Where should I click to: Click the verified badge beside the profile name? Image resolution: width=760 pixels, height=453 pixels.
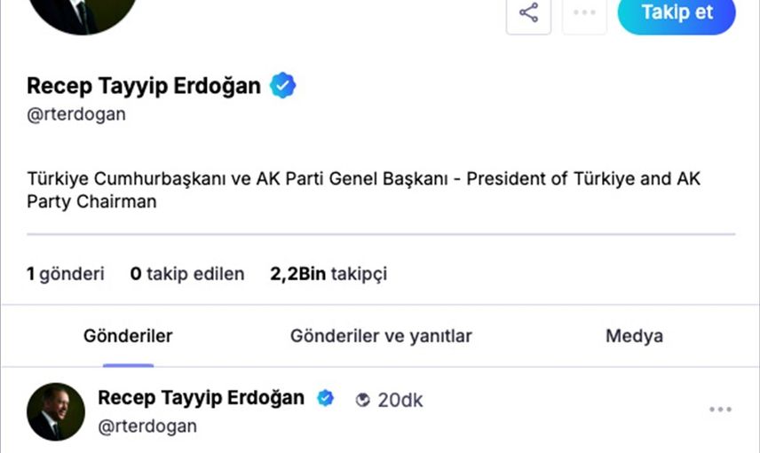(x=283, y=86)
